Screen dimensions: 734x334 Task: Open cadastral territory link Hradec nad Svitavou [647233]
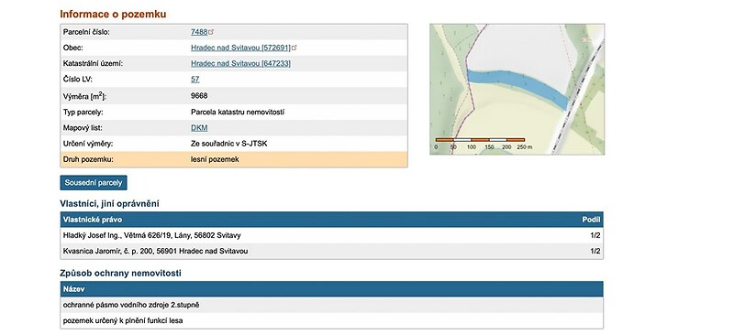pyautogui.click(x=240, y=63)
